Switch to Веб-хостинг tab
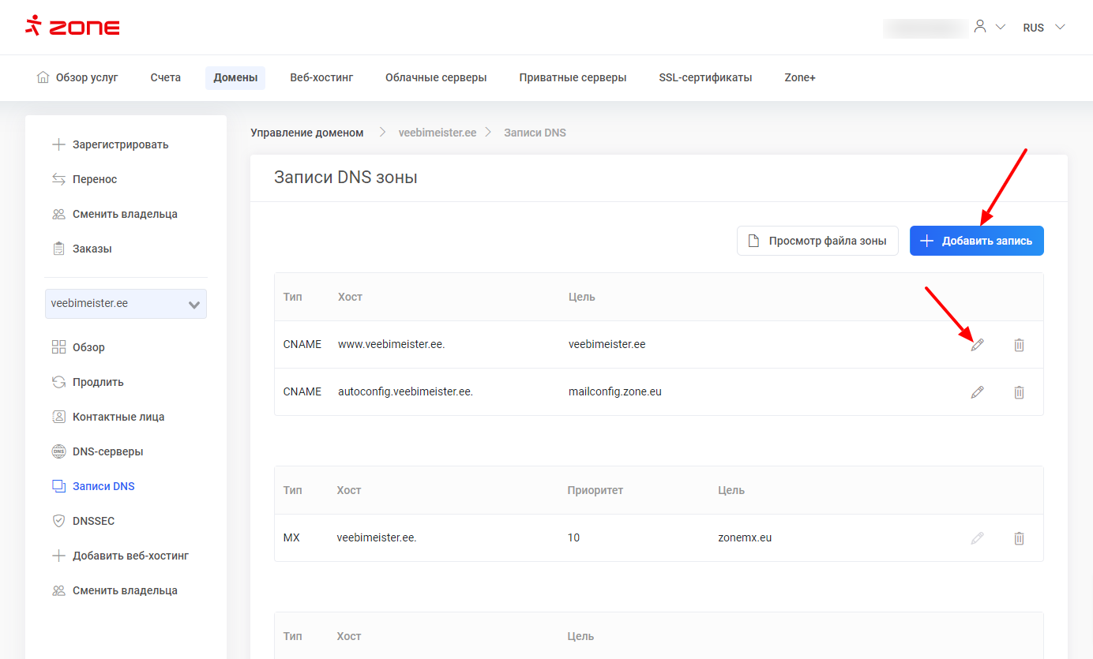This screenshot has width=1093, height=659. pyautogui.click(x=321, y=77)
